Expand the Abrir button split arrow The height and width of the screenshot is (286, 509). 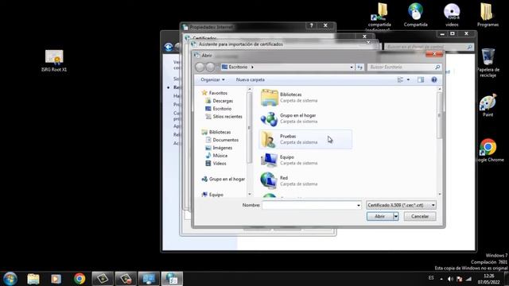[396, 216]
